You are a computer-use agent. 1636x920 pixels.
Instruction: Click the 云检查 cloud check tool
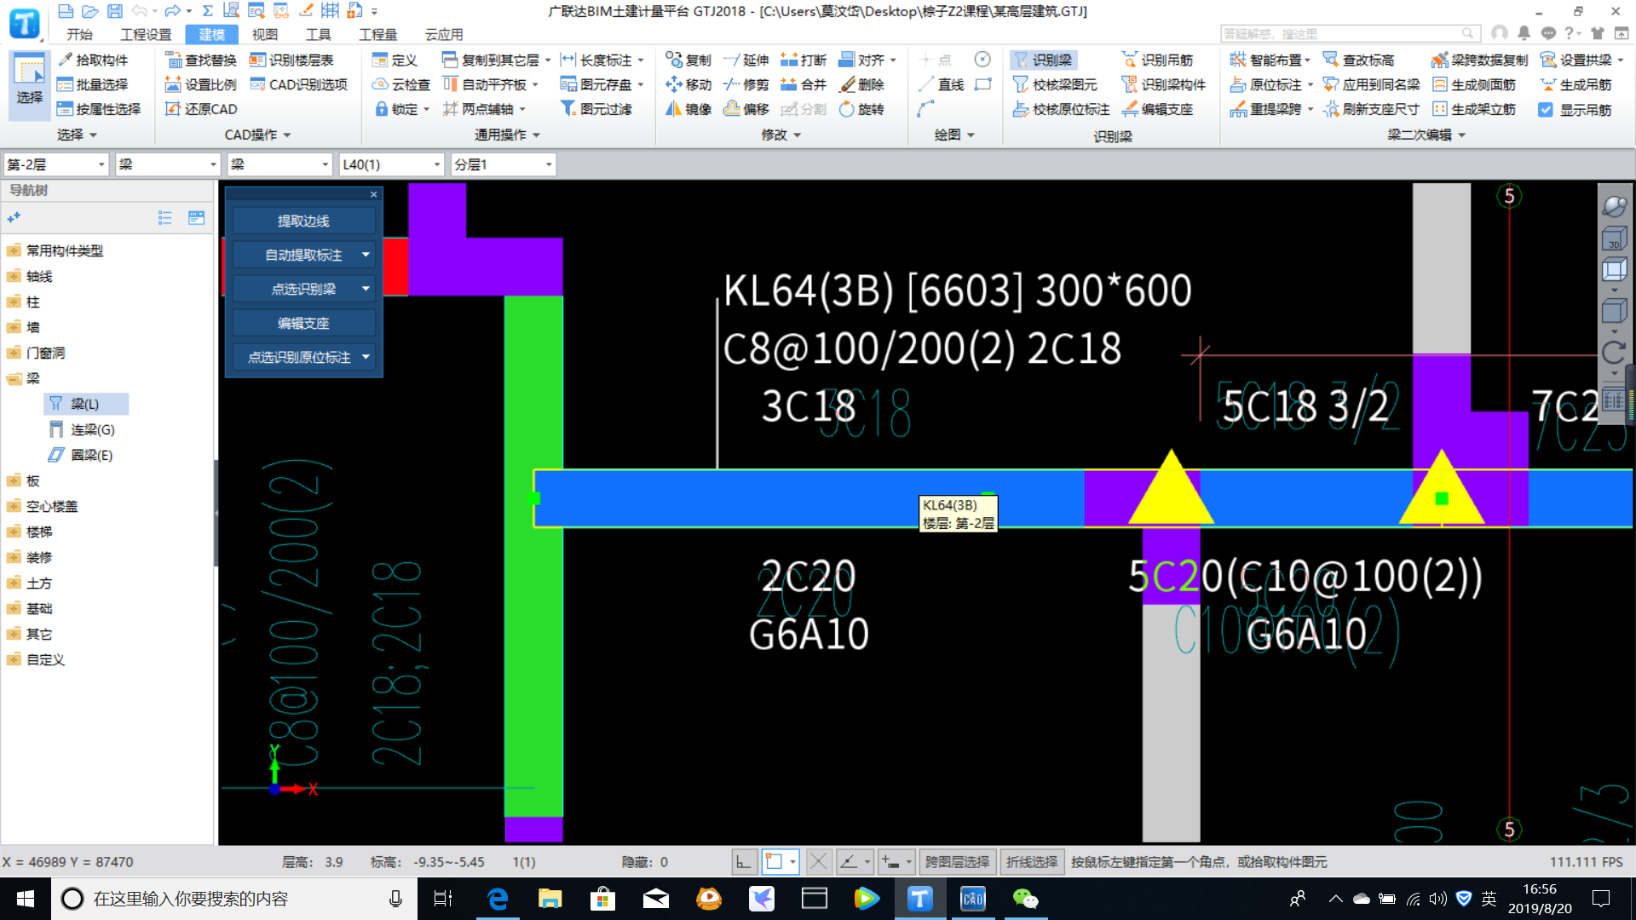pyautogui.click(x=401, y=84)
